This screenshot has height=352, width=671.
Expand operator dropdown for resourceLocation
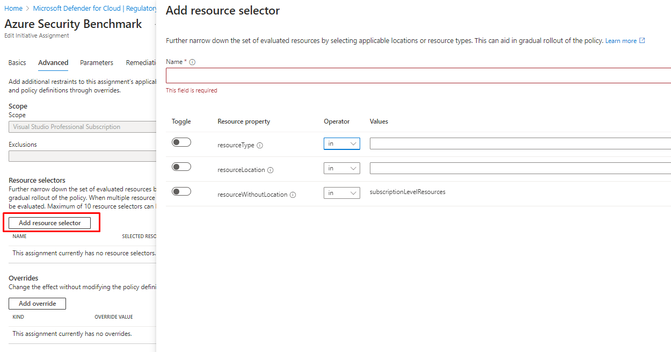tap(341, 168)
